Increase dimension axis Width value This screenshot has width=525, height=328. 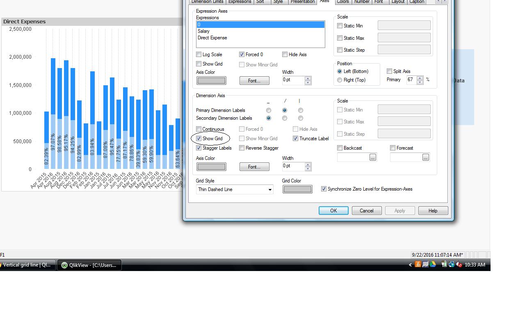(x=308, y=164)
